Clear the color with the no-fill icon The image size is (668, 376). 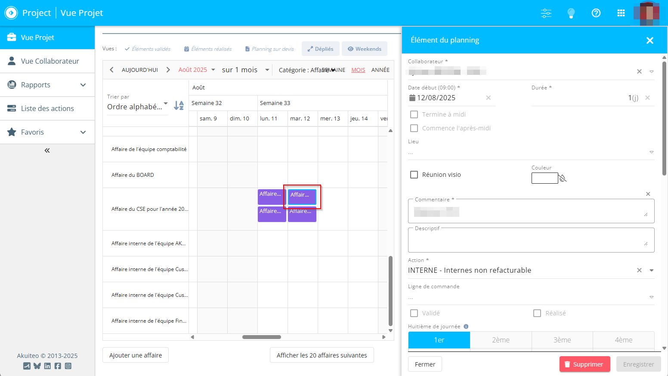click(x=563, y=178)
